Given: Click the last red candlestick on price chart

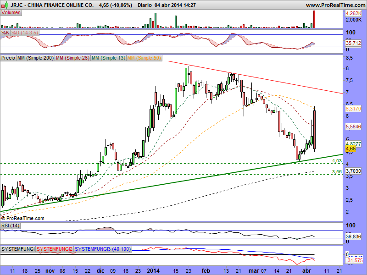Looking at the screenshot, I should (x=314, y=130).
